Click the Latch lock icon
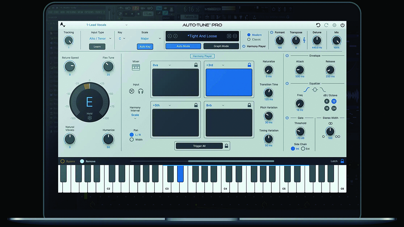 [342, 161]
